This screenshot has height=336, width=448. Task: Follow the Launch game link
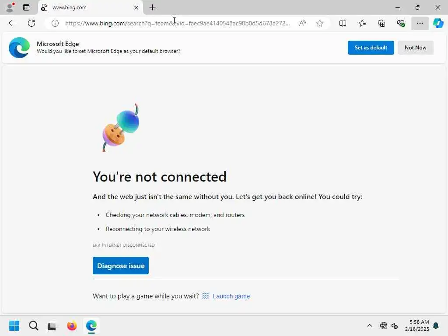231,296
